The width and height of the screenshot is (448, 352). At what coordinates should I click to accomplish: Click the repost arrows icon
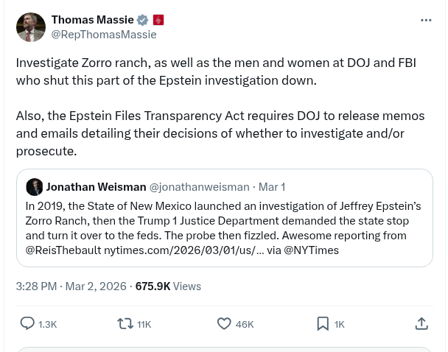tap(125, 323)
